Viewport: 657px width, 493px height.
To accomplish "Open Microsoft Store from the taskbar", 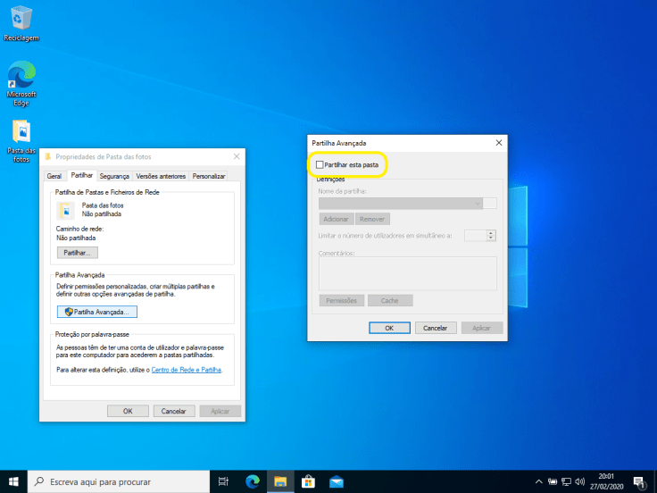I will 307,481.
